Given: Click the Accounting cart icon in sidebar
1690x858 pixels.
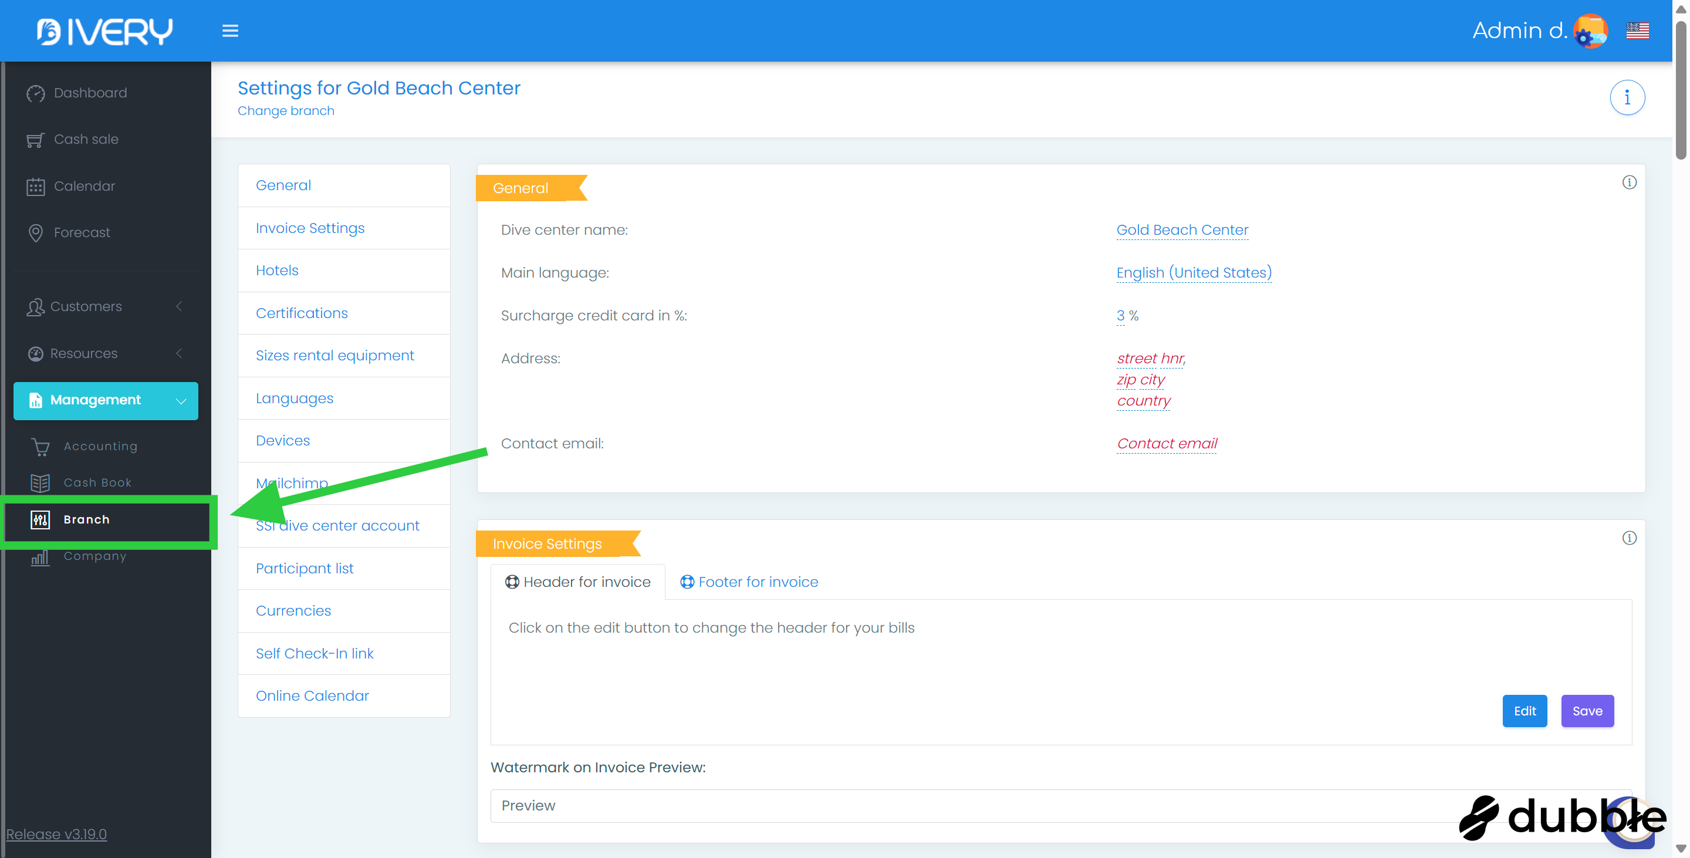Looking at the screenshot, I should pyautogui.click(x=40, y=447).
